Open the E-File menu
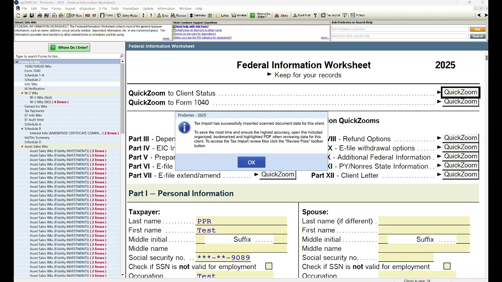Image resolution: width=502 pixels, height=282 pixels. click(x=103, y=8)
